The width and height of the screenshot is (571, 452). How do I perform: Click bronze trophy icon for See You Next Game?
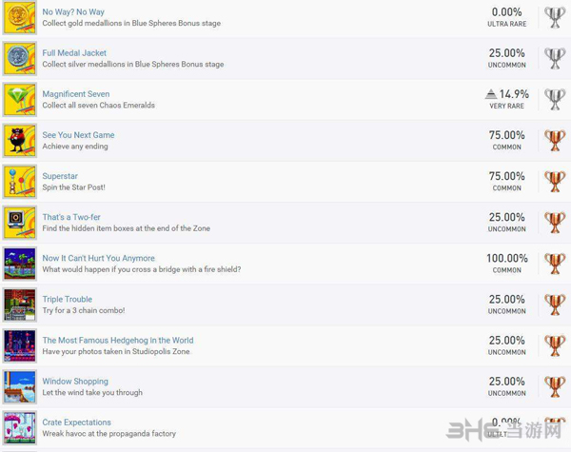pyautogui.click(x=555, y=141)
